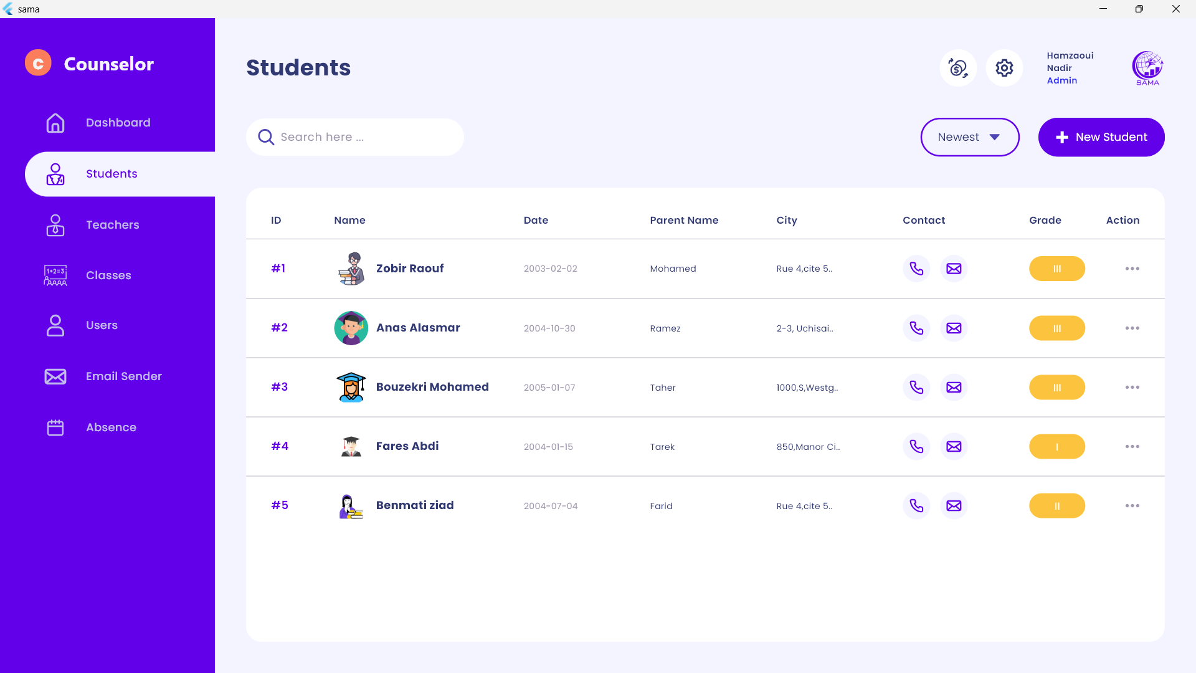Viewport: 1196px width, 673px height.
Task: Click the phone icon for Zobir Raouf
Action: point(916,269)
